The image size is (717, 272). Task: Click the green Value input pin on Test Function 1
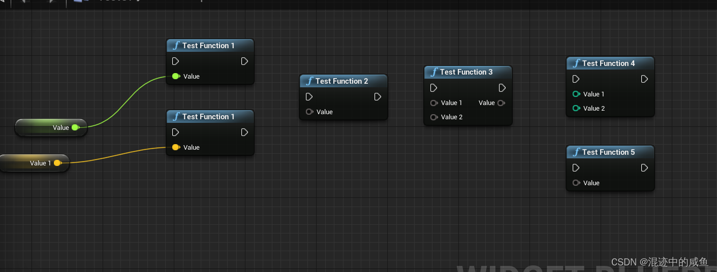click(x=176, y=76)
